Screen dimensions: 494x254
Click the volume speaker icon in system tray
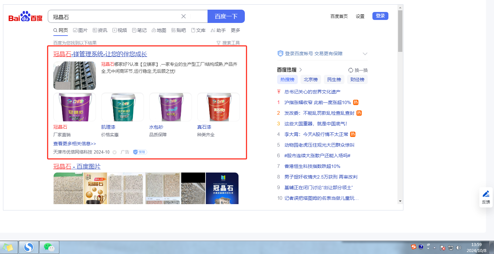(458, 247)
